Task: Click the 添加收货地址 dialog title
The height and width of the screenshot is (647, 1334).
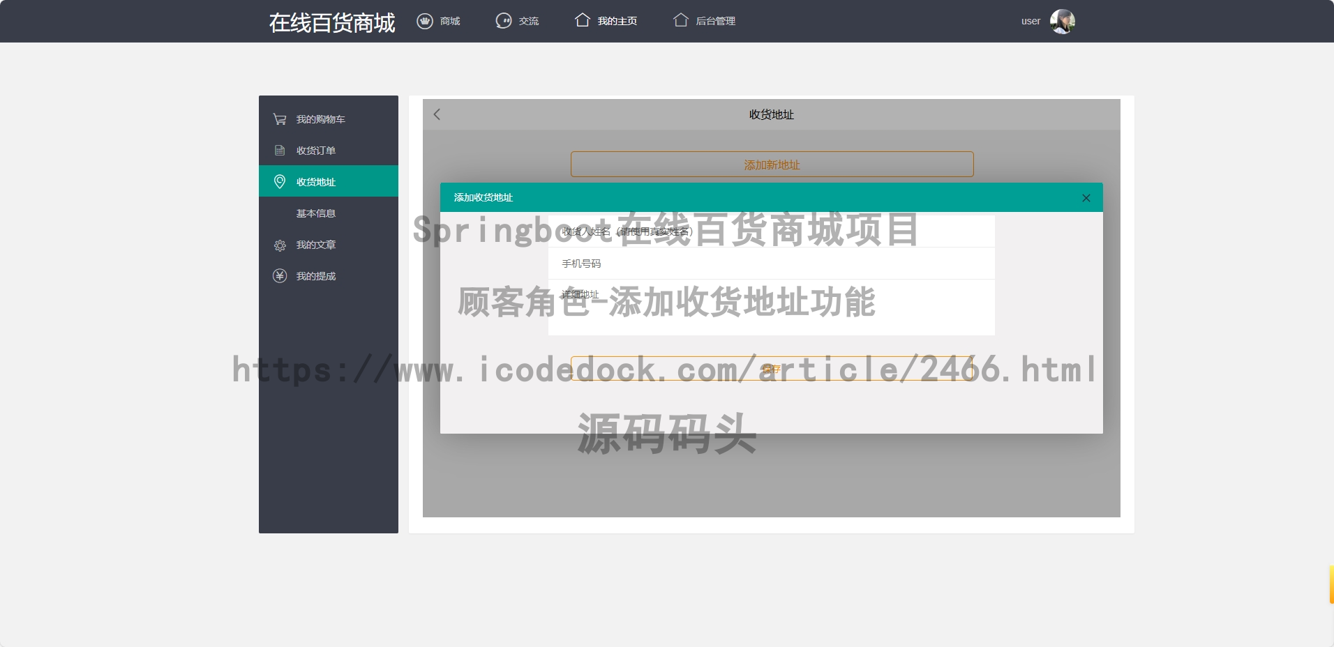Action: click(484, 197)
